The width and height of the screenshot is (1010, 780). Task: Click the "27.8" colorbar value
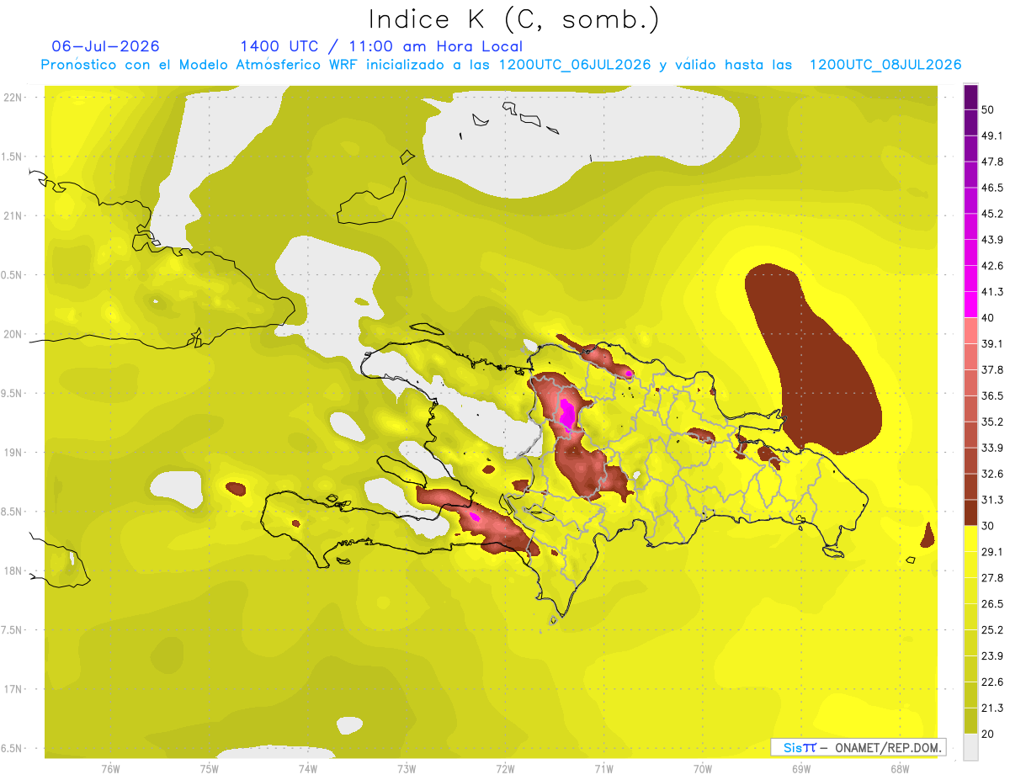click(x=992, y=577)
